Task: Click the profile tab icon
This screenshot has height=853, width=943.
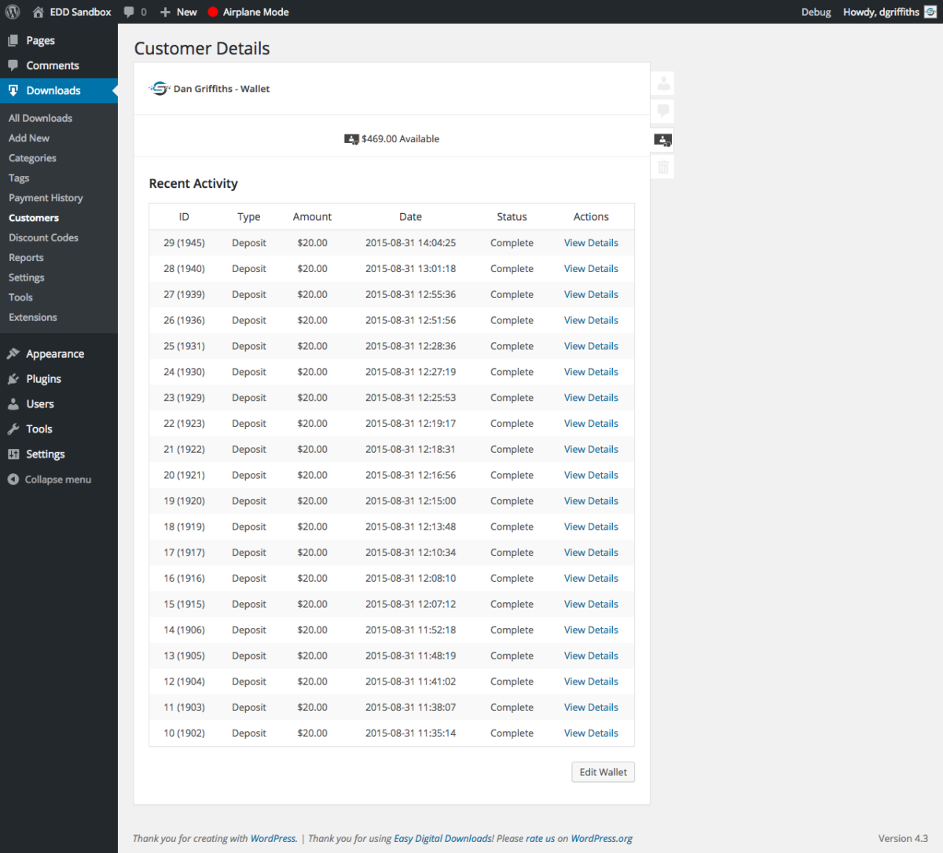Action: coord(663,83)
